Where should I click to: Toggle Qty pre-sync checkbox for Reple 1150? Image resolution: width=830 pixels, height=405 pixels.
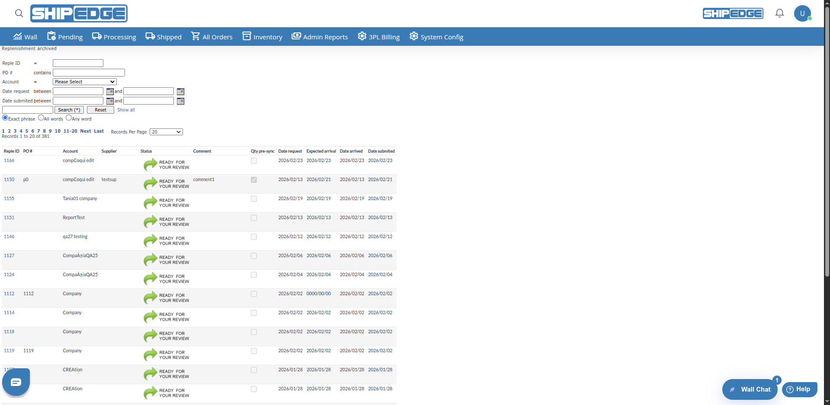254,180
